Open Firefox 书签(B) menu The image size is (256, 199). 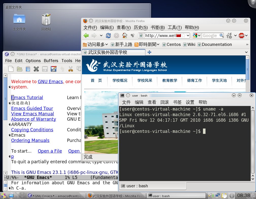coord(158,27)
